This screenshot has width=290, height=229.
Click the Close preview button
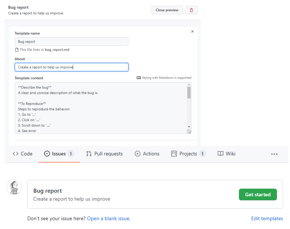pos(167,10)
